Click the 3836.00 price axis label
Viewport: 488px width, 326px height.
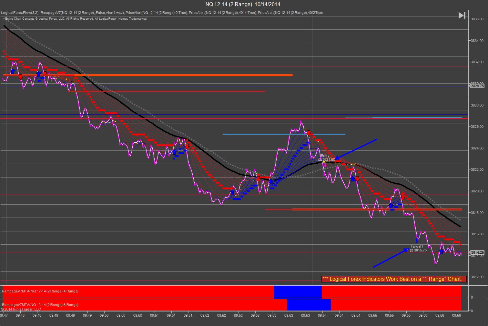click(x=477, y=19)
